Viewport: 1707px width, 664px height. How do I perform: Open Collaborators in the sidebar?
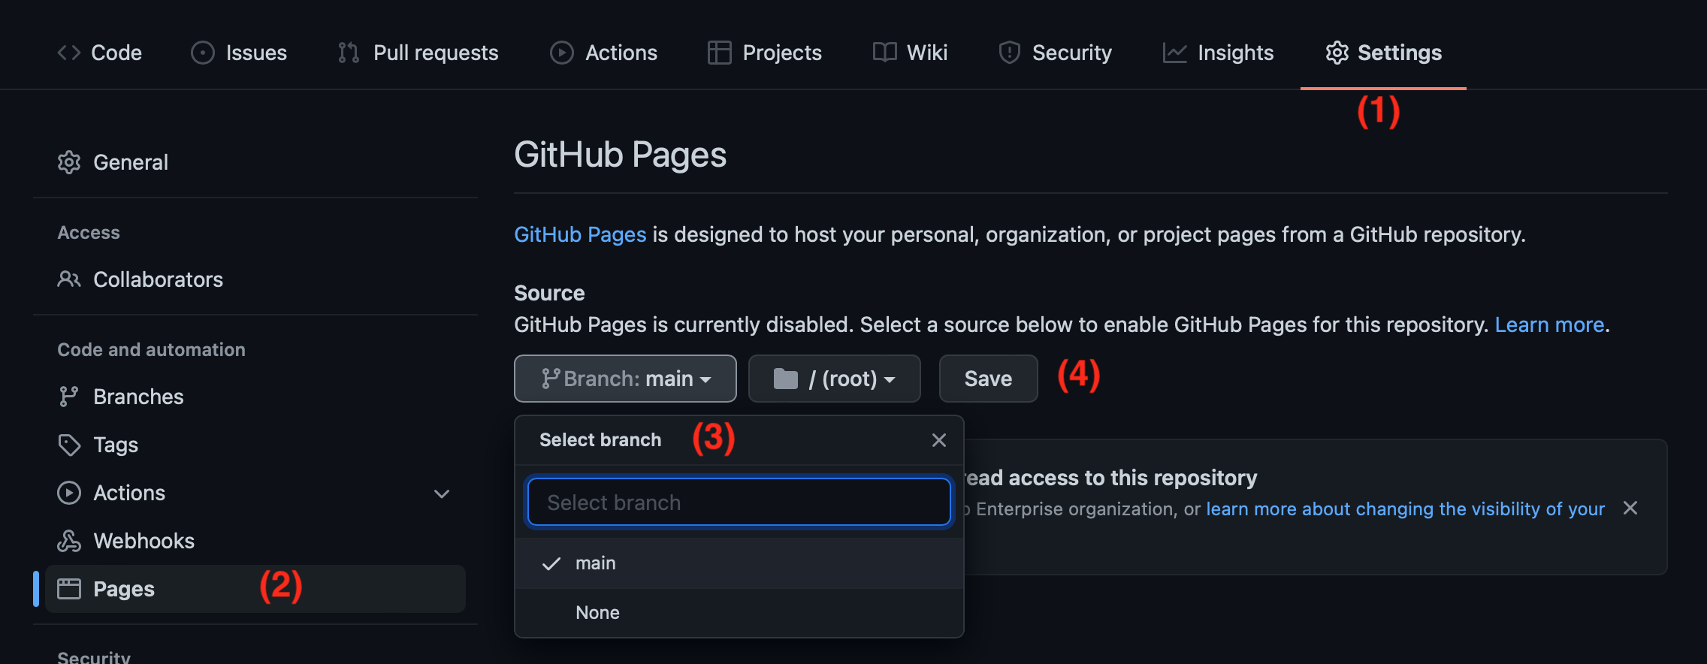click(158, 279)
